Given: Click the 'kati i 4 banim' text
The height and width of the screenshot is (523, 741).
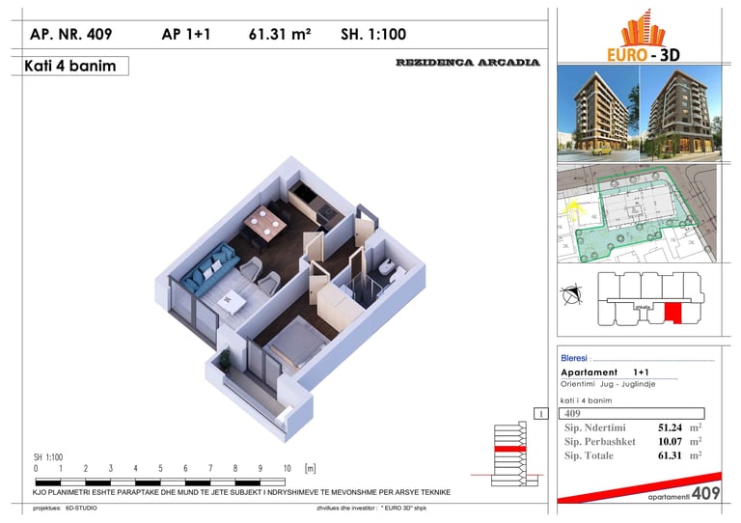Looking at the screenshot, I should click(x=586, y=400).
